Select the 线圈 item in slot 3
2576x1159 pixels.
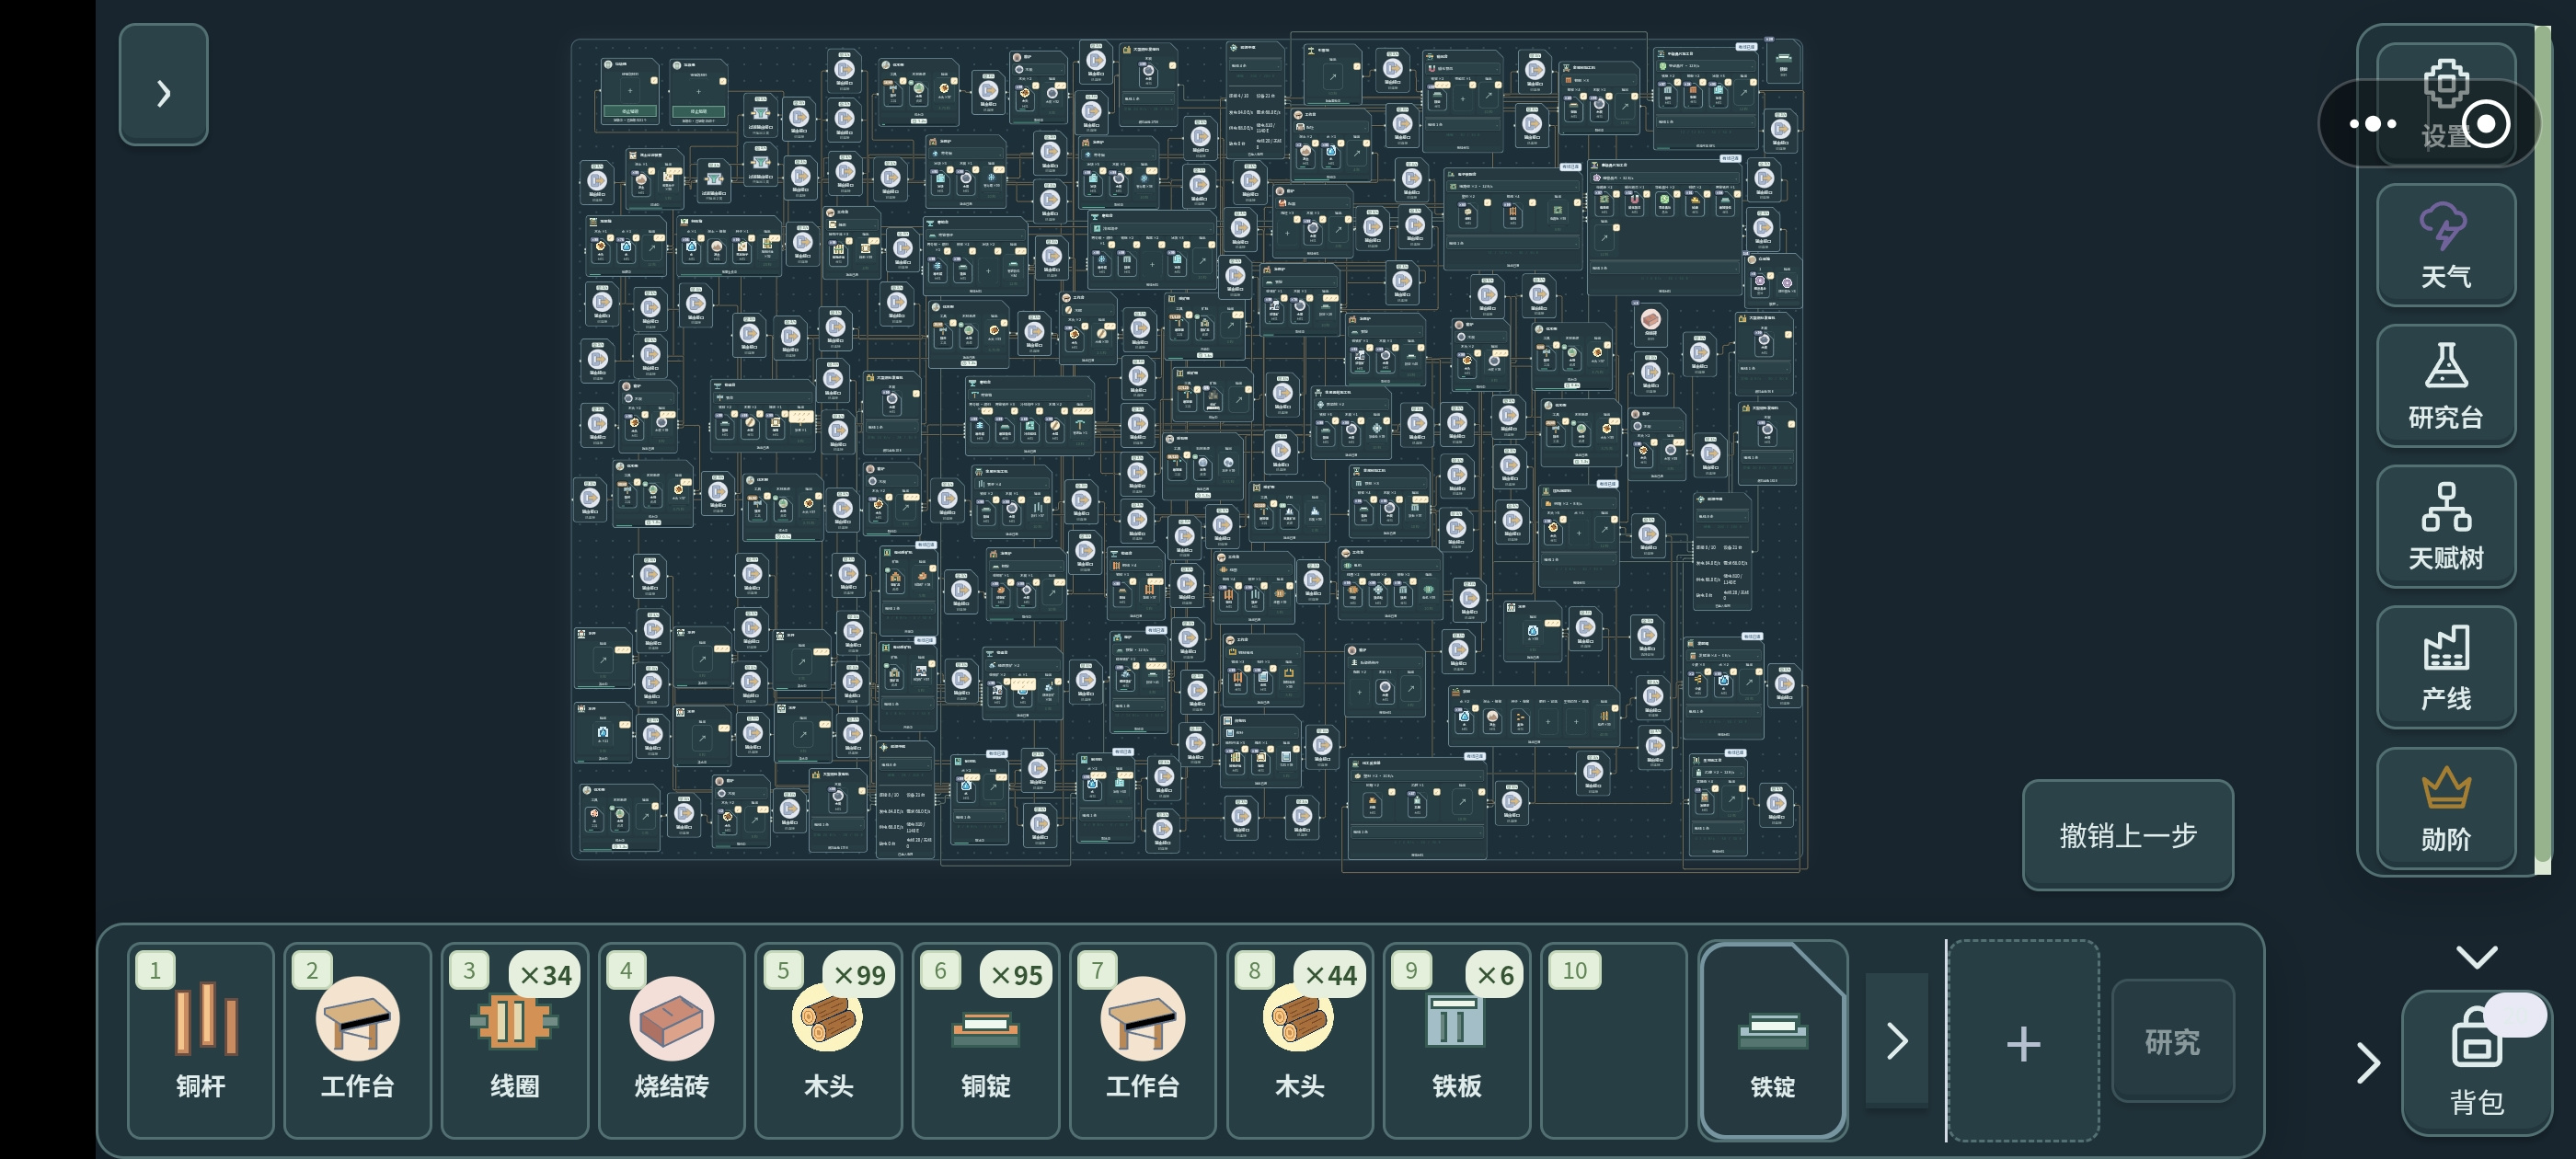tap(514, 1040)
